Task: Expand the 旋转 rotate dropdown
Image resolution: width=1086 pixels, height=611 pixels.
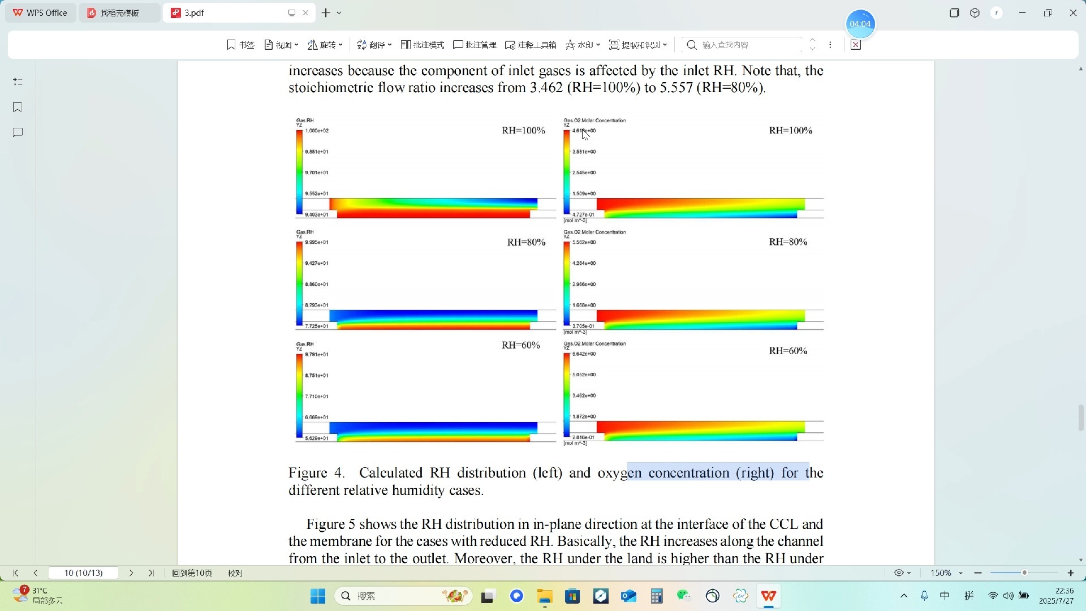Action: coord(325,45)
